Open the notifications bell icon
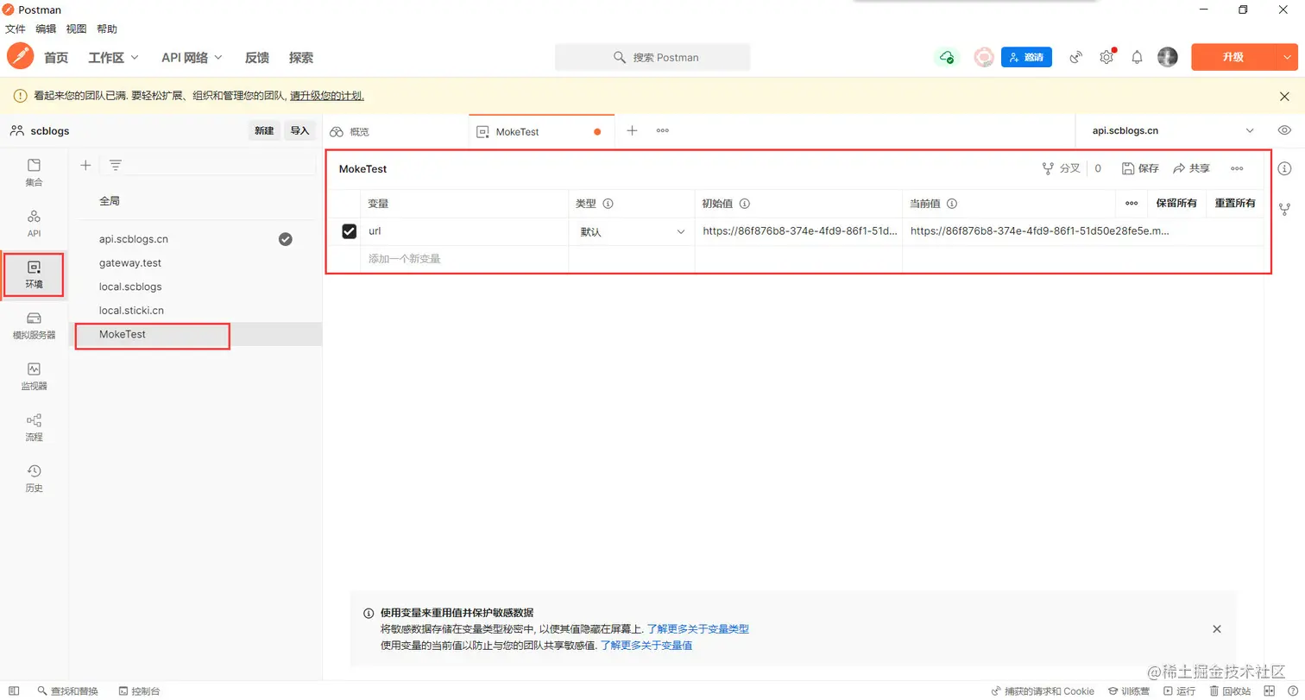 tap(1138, 57)
